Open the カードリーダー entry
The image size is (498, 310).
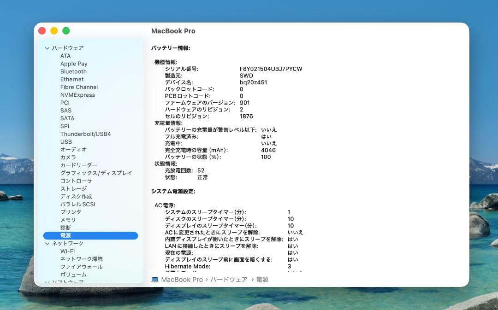pyautogui.click(x=79, y=165)
